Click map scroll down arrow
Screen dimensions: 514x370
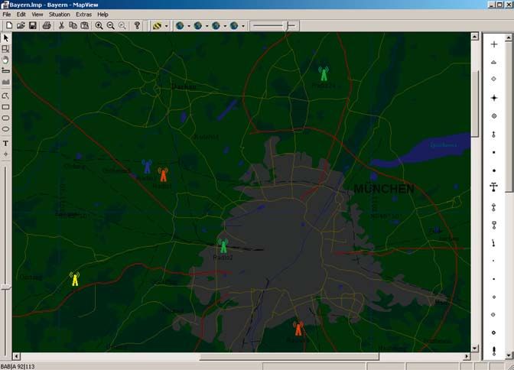tap(475, 348)
